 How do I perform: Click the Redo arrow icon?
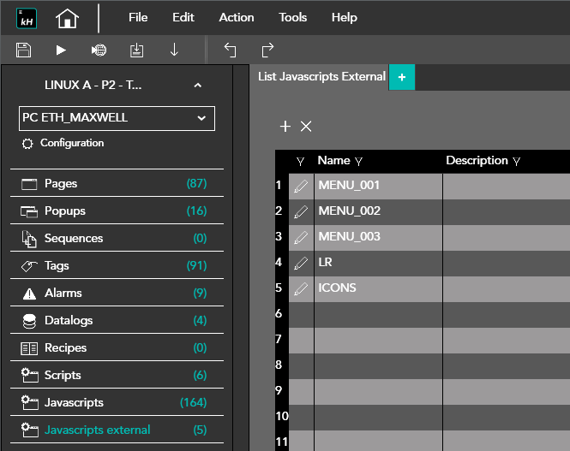[x=267, y=50]
